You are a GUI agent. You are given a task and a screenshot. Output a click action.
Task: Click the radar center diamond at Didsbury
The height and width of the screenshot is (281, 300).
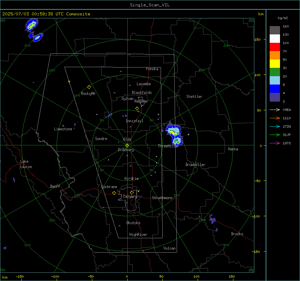point(127,145)
